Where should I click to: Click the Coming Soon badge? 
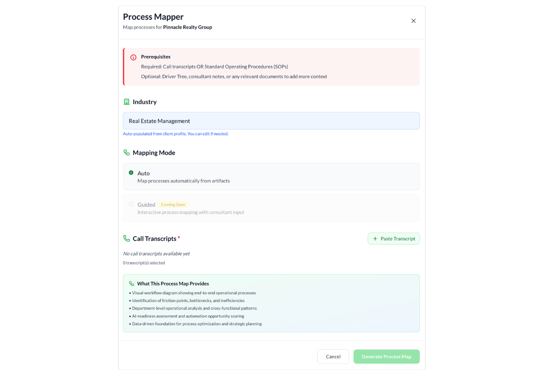173,205
